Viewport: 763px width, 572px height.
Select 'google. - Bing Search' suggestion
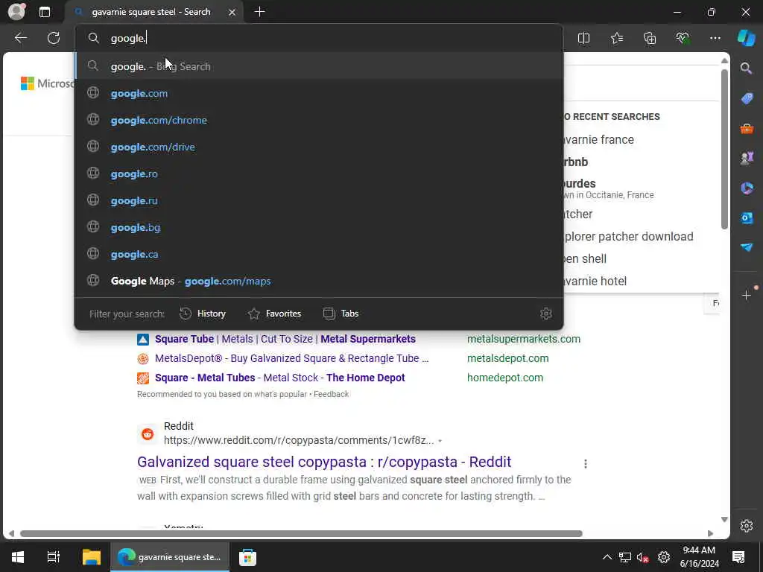[x=319, y=66]
